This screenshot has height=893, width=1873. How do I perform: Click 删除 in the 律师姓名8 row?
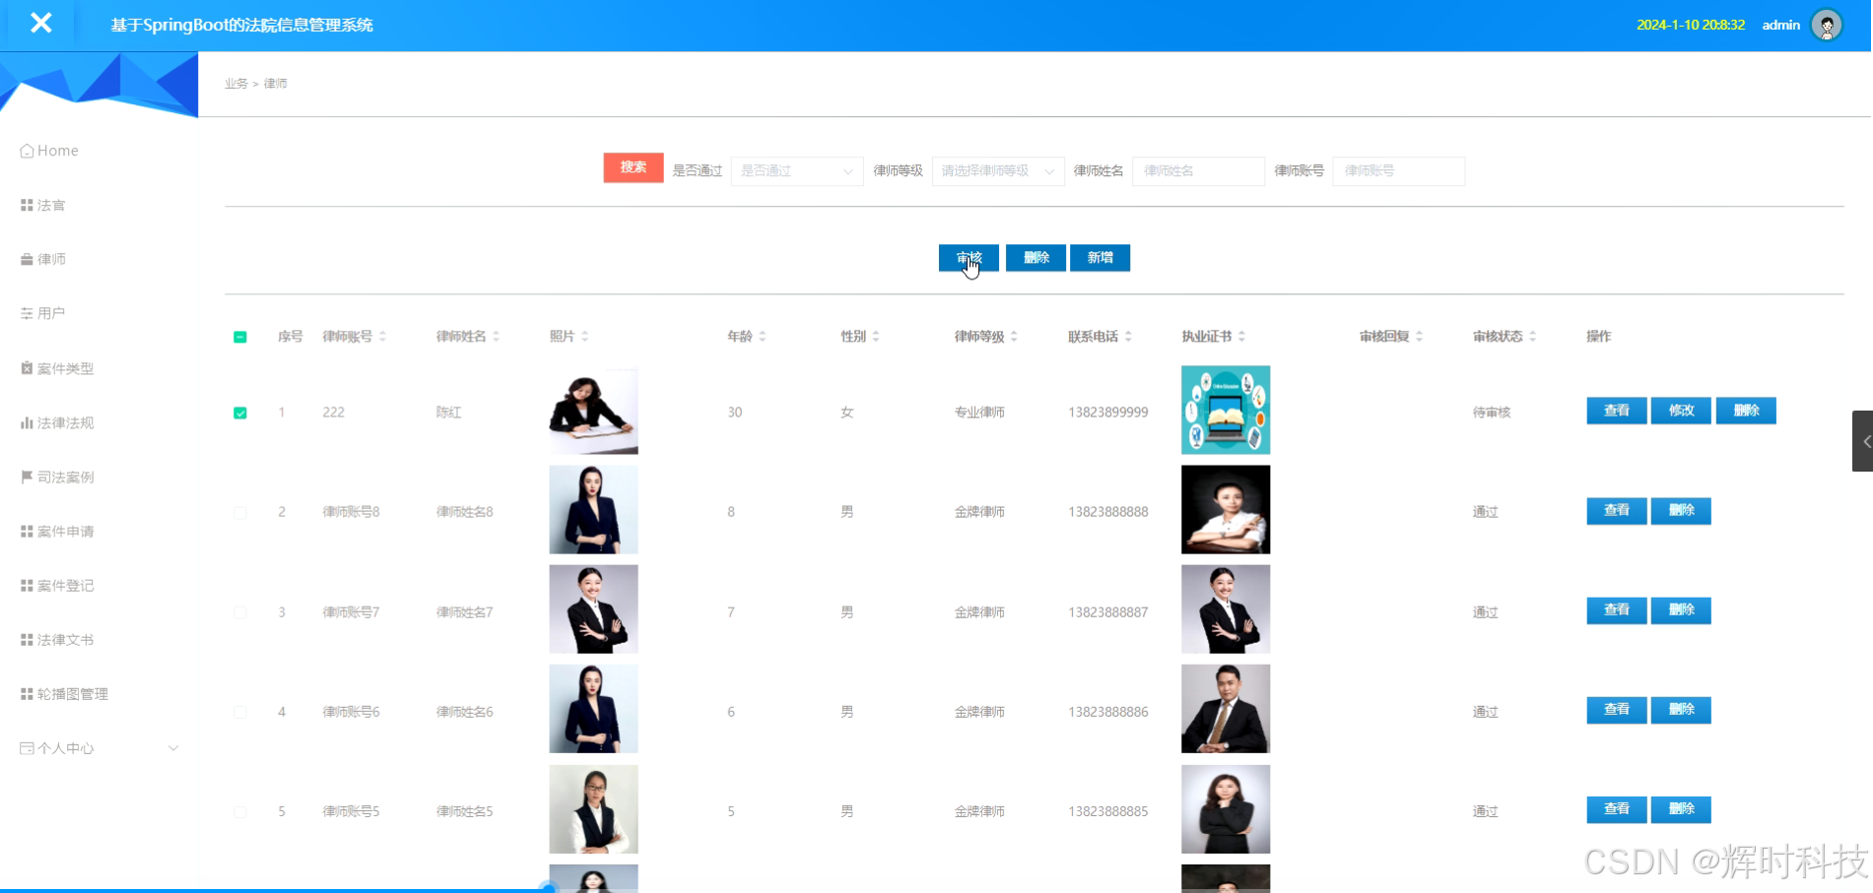click(x=1681, y=511)
